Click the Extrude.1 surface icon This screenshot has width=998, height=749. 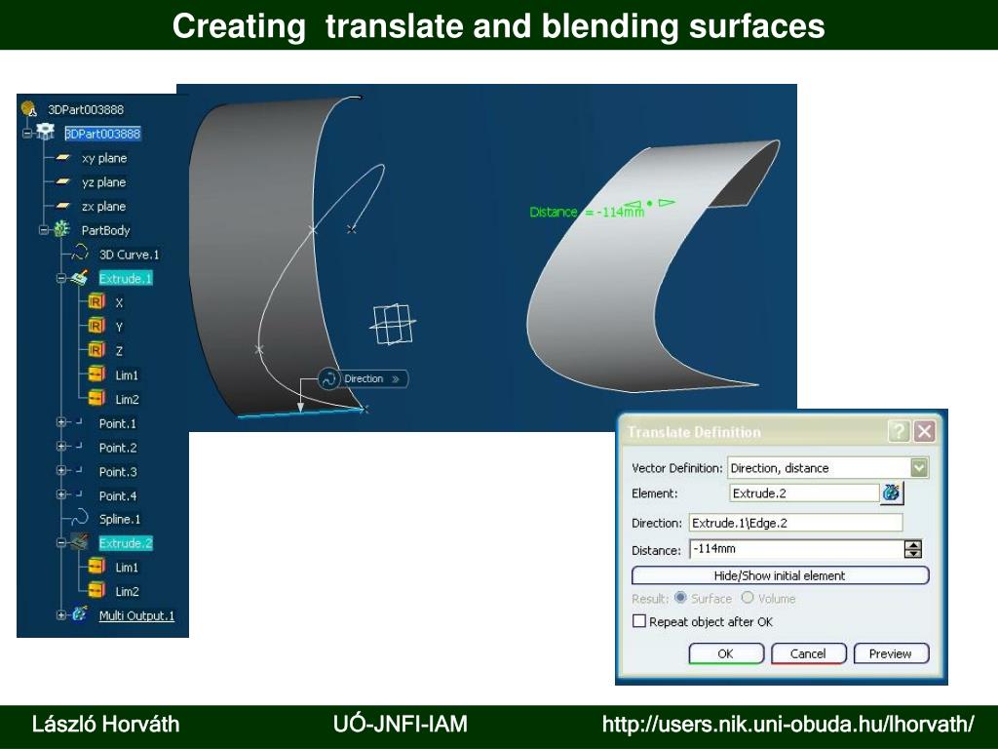80,278
